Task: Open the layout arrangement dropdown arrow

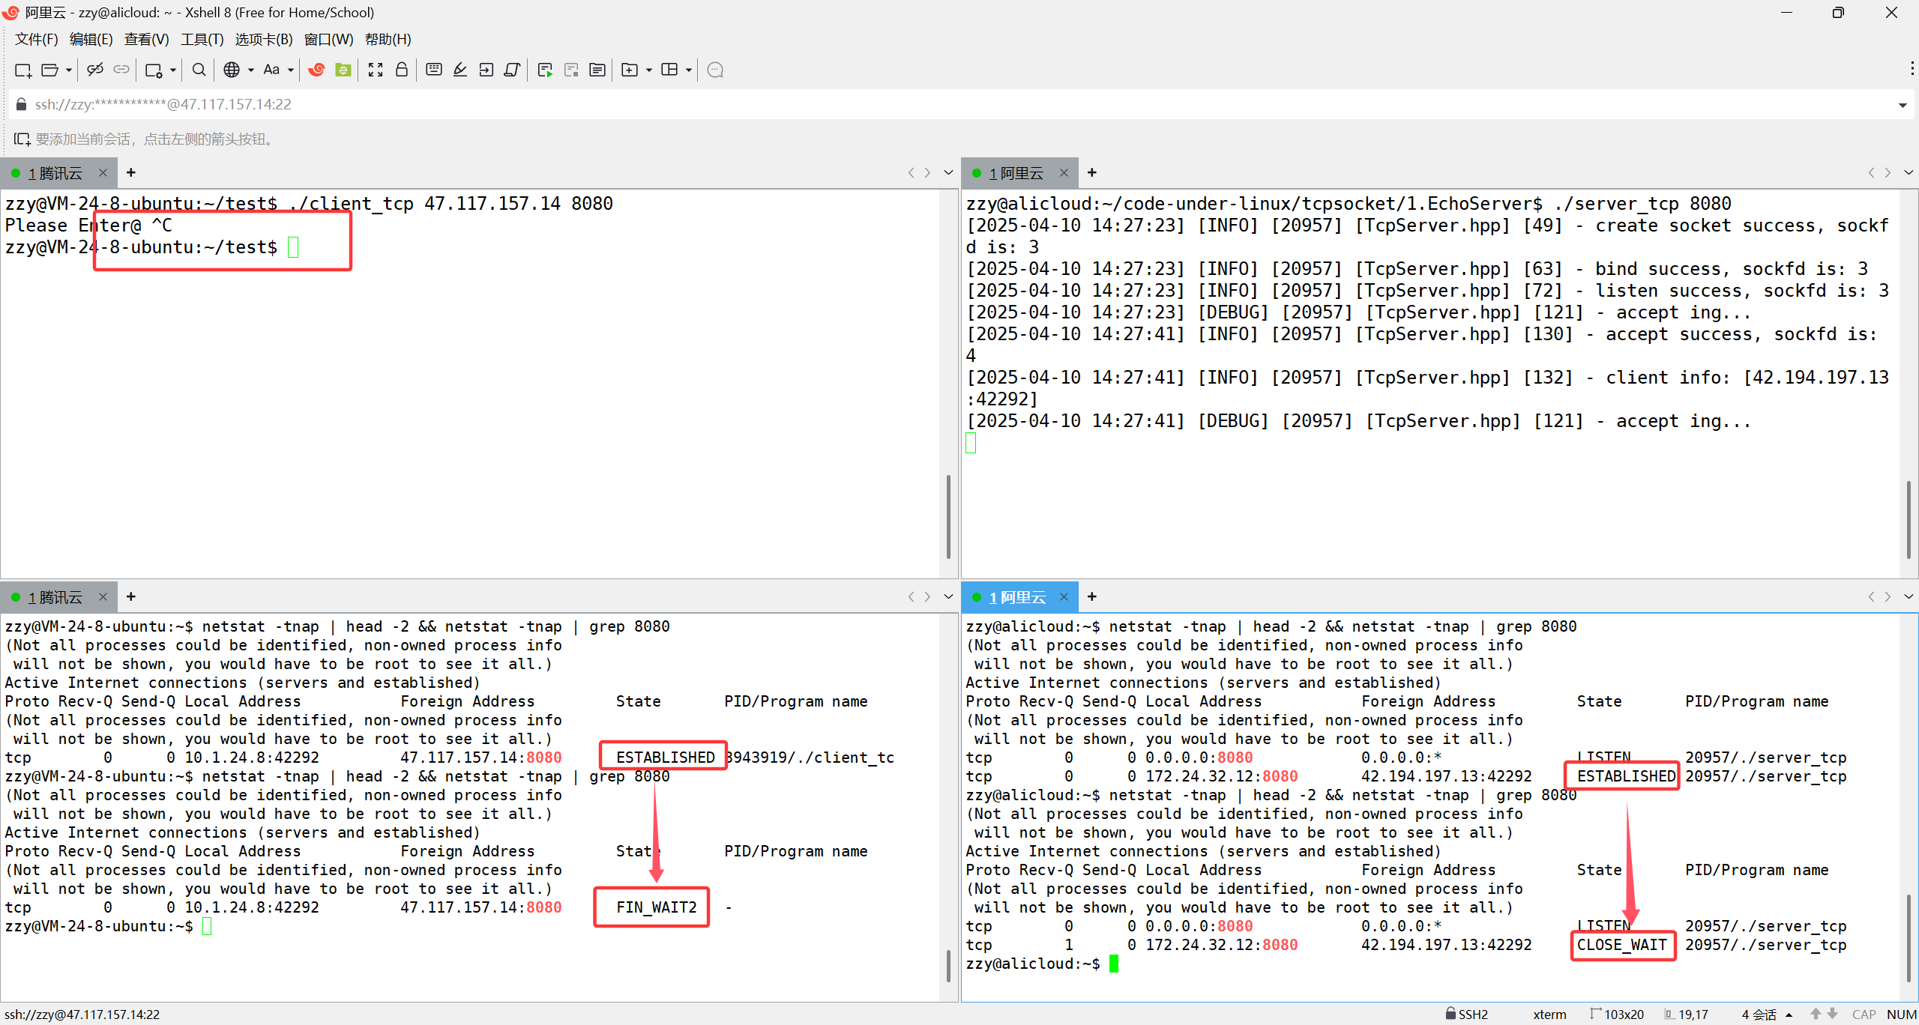Action: coord(689,70)
